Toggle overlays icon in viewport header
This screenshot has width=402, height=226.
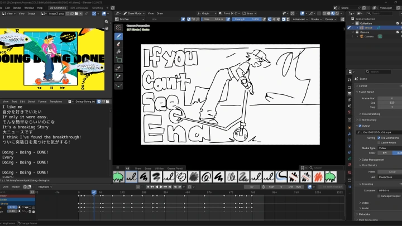point(303,13)
